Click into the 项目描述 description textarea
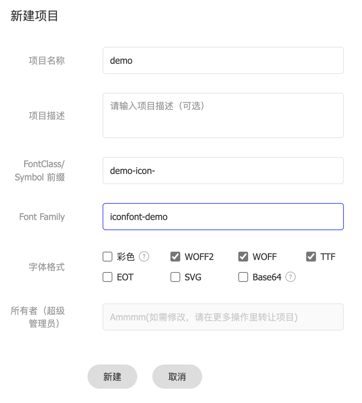 [223, 115]
